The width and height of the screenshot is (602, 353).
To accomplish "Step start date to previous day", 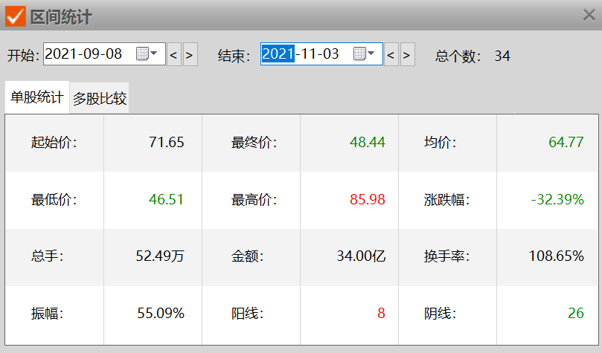I will 174,54.
